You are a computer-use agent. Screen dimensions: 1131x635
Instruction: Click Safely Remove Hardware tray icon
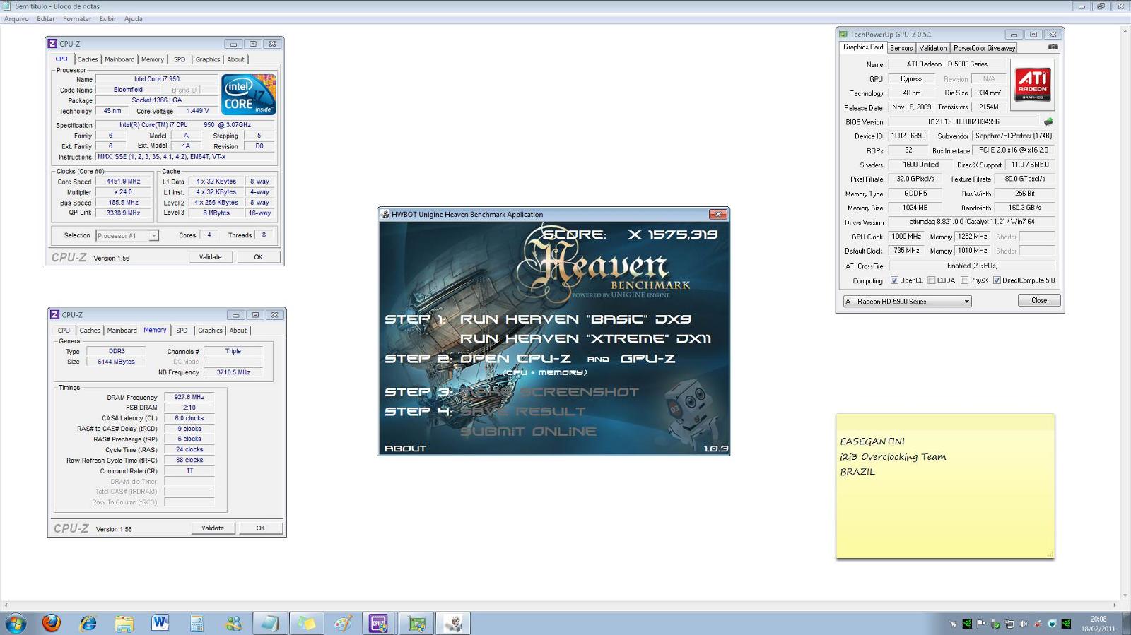pos(995,624)
